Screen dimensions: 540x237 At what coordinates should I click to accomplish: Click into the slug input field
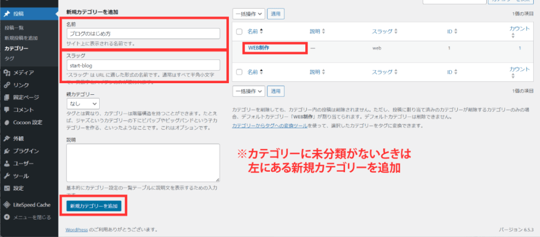pos(143,65)
